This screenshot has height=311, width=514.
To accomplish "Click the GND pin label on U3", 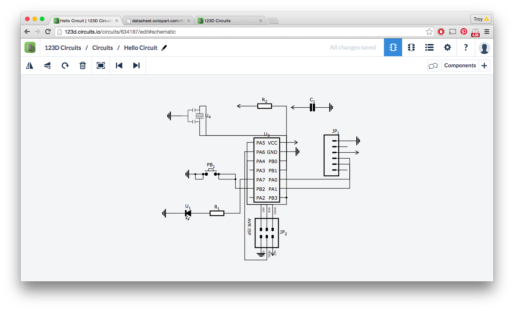I will coord(272,152).
